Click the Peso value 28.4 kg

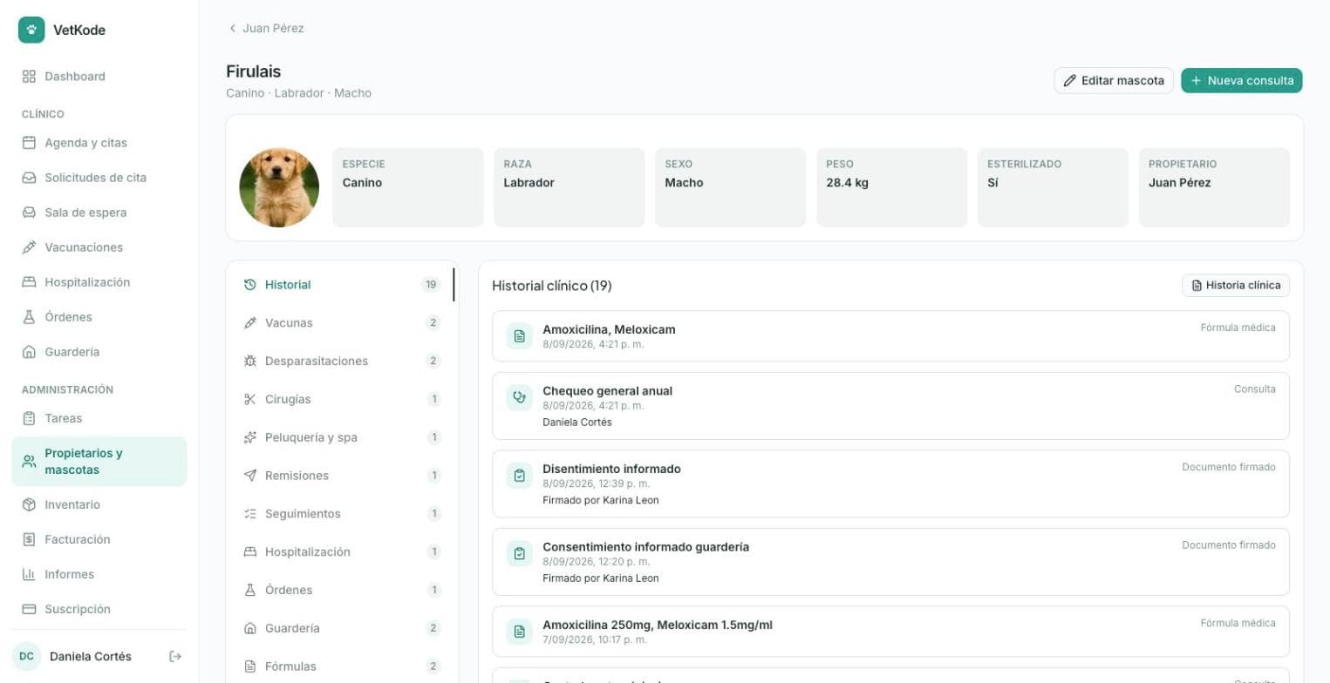(x=847, y=183)
